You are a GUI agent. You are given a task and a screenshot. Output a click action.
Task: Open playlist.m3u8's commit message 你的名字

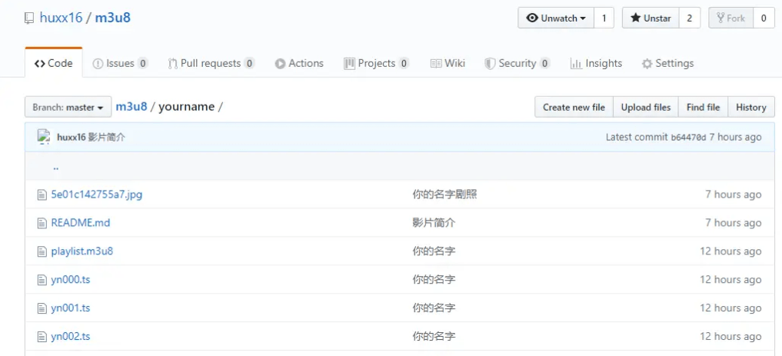pyautogui.click(x=434, y=251)
